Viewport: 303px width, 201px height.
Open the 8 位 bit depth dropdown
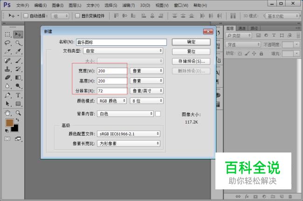point(147,101)
